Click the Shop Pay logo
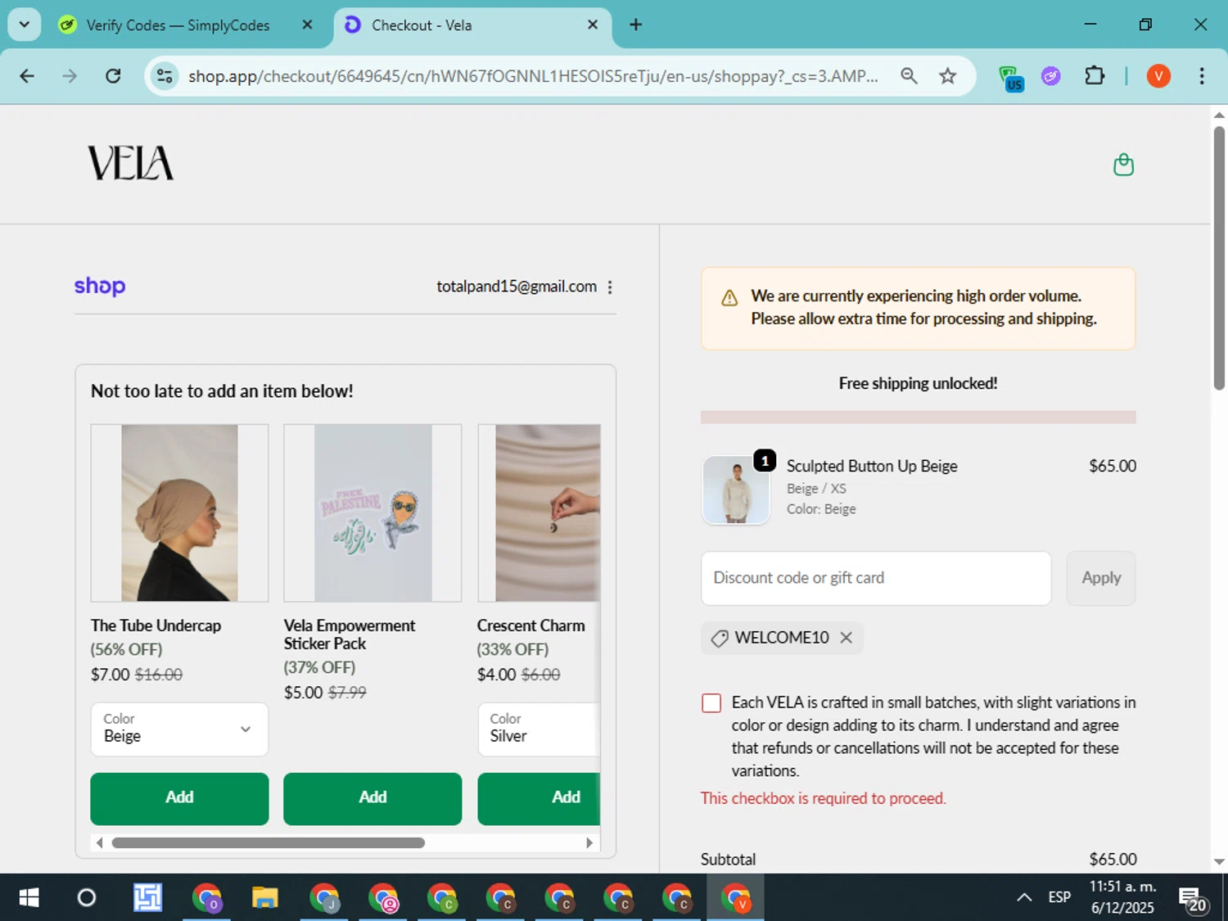 100,286
